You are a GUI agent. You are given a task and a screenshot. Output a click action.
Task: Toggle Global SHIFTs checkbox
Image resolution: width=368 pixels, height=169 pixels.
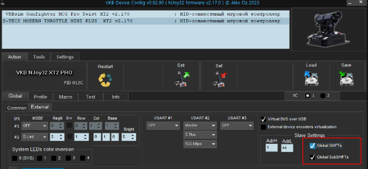(312, 146)
